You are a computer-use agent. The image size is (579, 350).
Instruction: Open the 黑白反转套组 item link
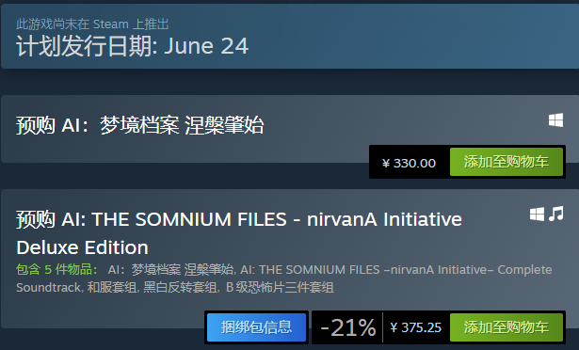pos(180,287)
